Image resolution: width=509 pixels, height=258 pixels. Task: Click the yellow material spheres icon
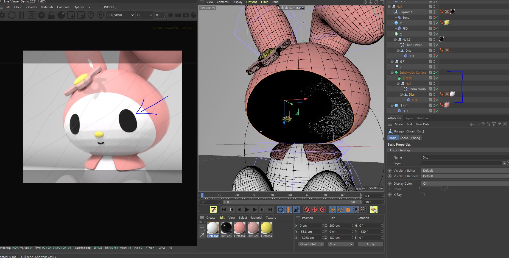(374, 210)
